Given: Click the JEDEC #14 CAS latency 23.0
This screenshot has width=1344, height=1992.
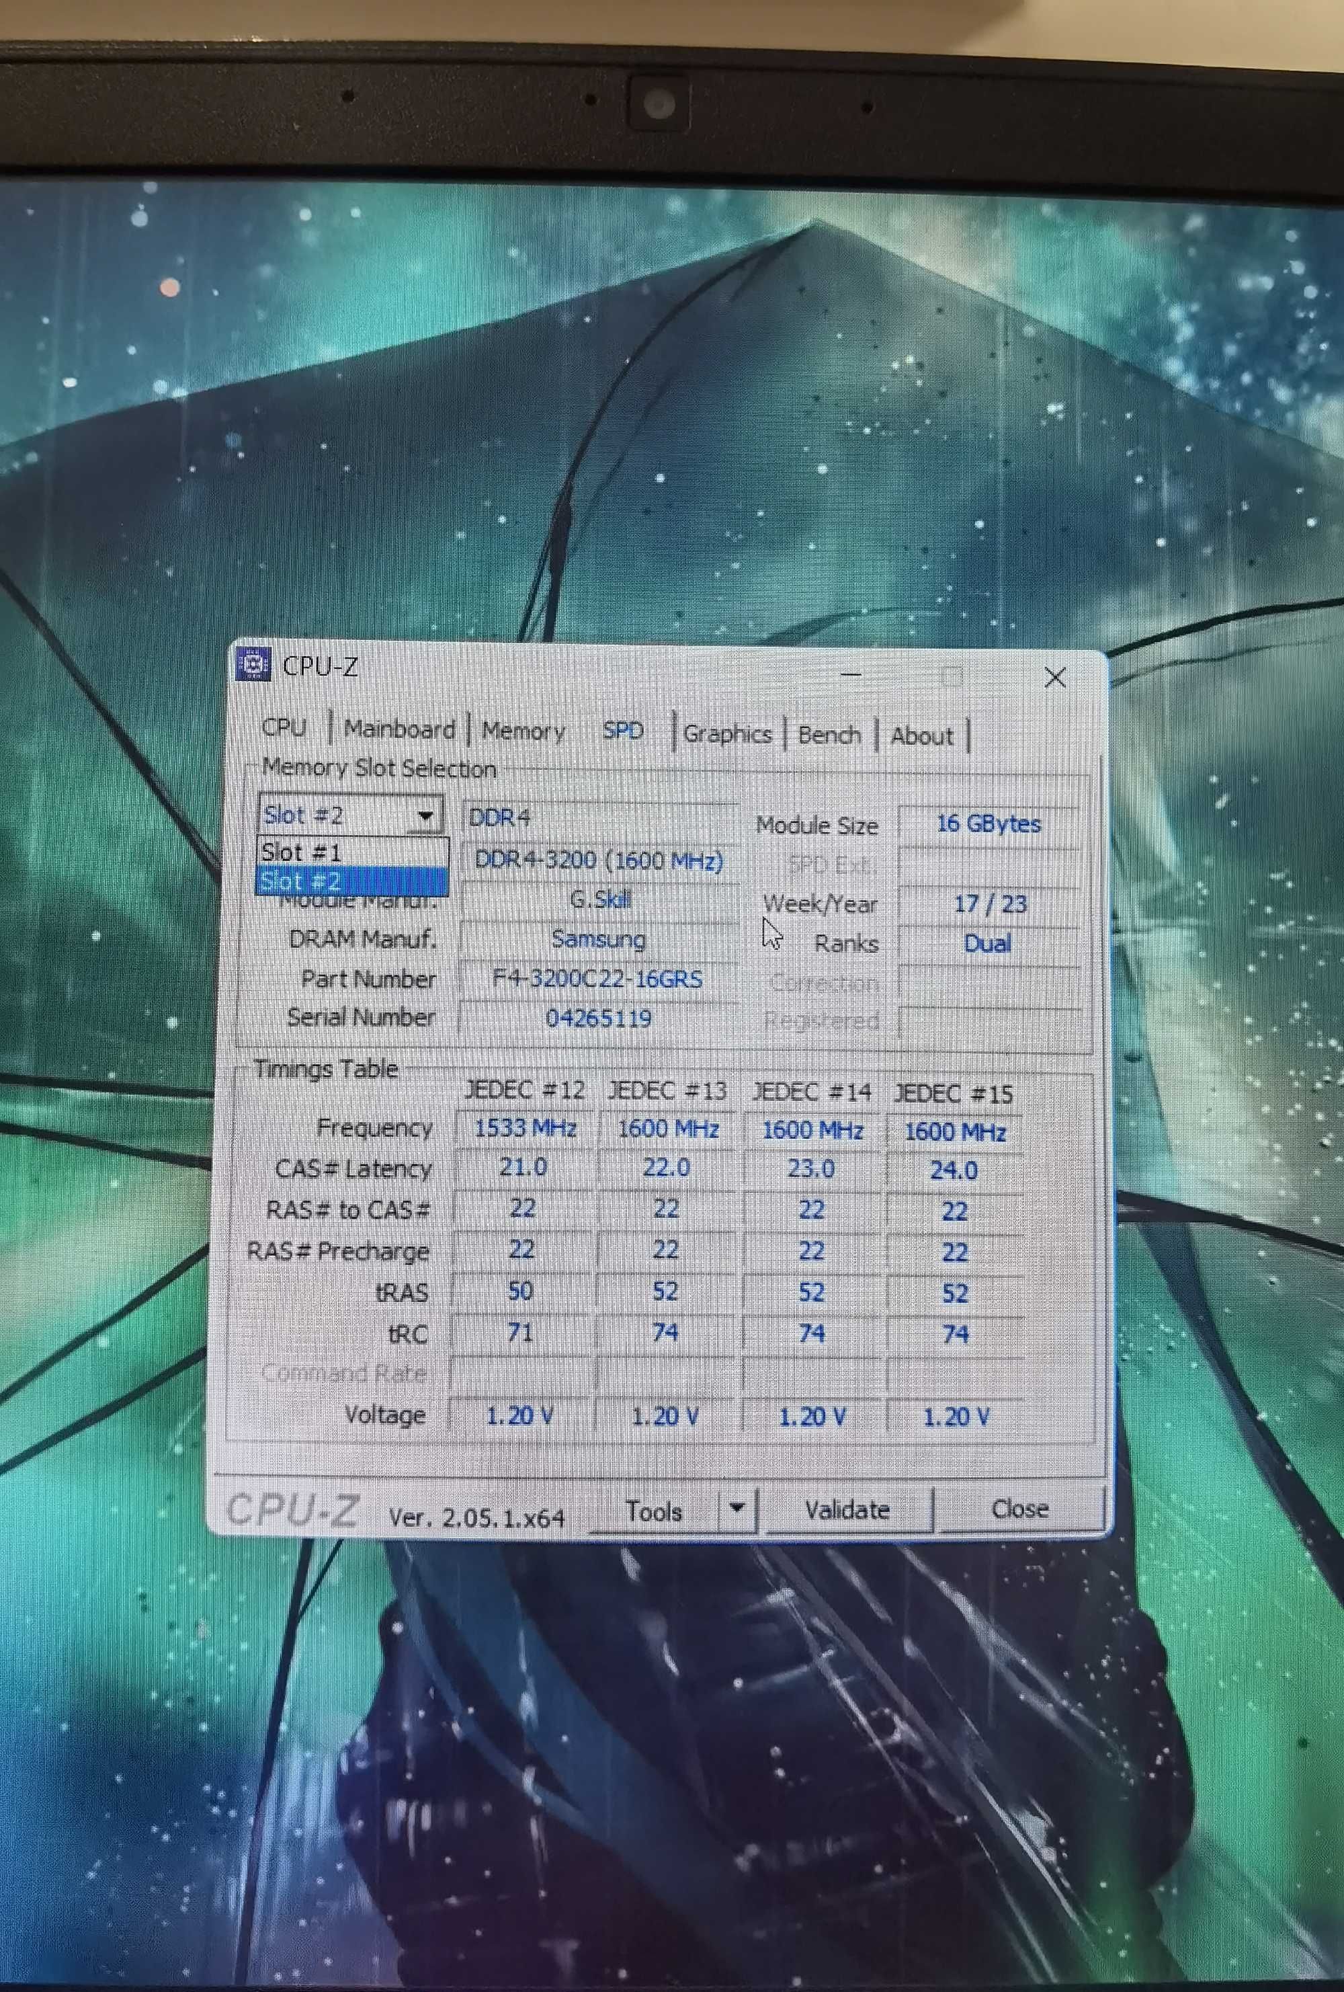Looking at the screenshot, I should [810, 1168].
